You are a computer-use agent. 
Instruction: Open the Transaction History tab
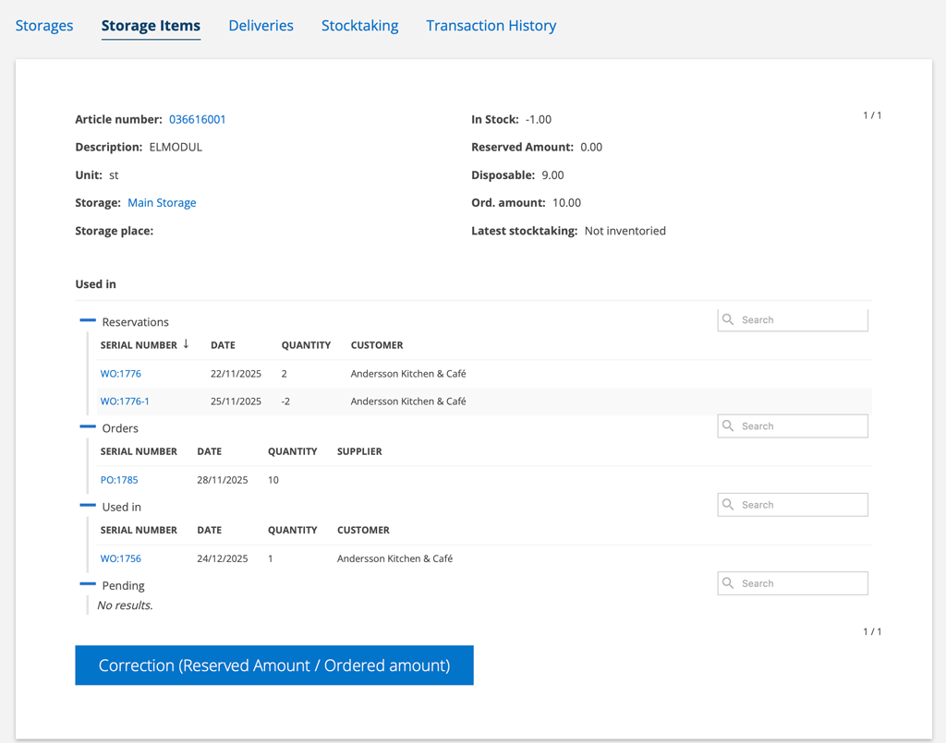point(491,26)
